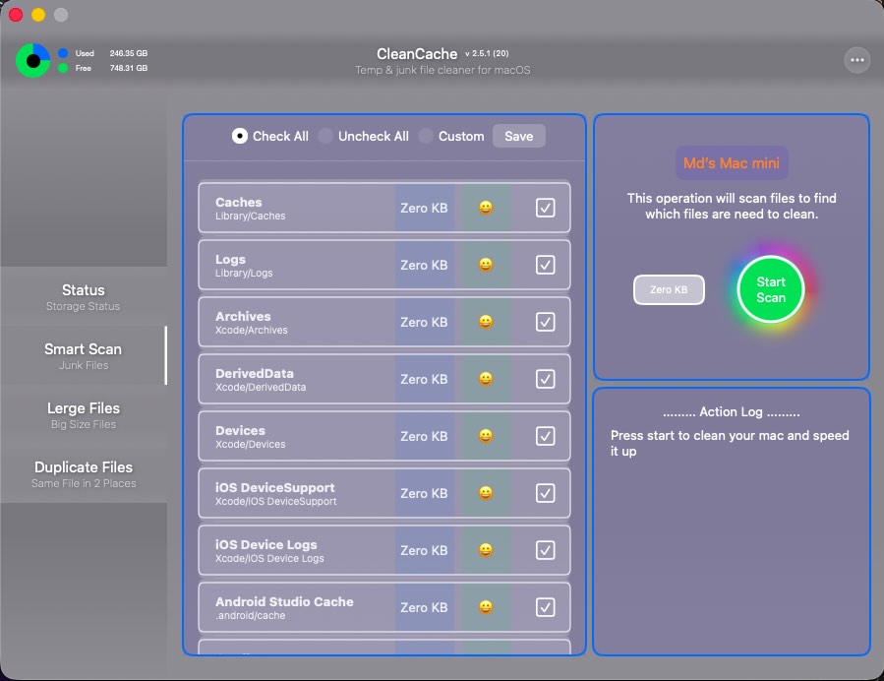This screenshot has height=681, width=884.
Task: Click Zero KB size in Caches row
Action: click(x=424, y=209)
